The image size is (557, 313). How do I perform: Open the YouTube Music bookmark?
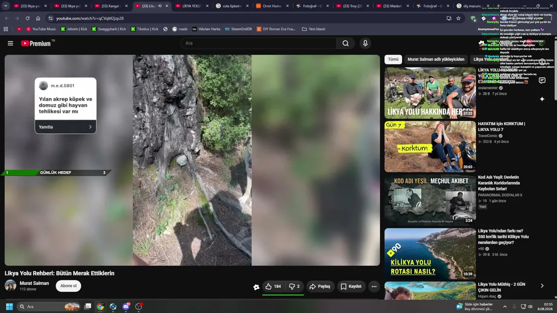tap(41, 29)
